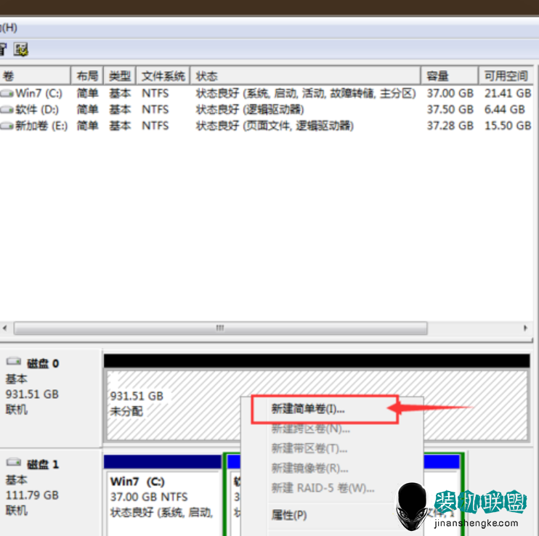The height and width of the screenshot is (536, 539).
Task: Click the horizontal scrollbar right arrow
Action: (x=525, y=328)
